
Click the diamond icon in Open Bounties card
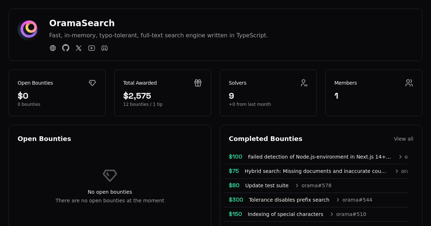coord(92,83)
